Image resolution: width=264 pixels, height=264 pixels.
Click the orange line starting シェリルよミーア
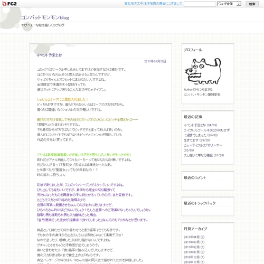coord(62,100)
